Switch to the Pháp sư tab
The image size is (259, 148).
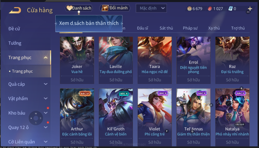tap(190, 28)
